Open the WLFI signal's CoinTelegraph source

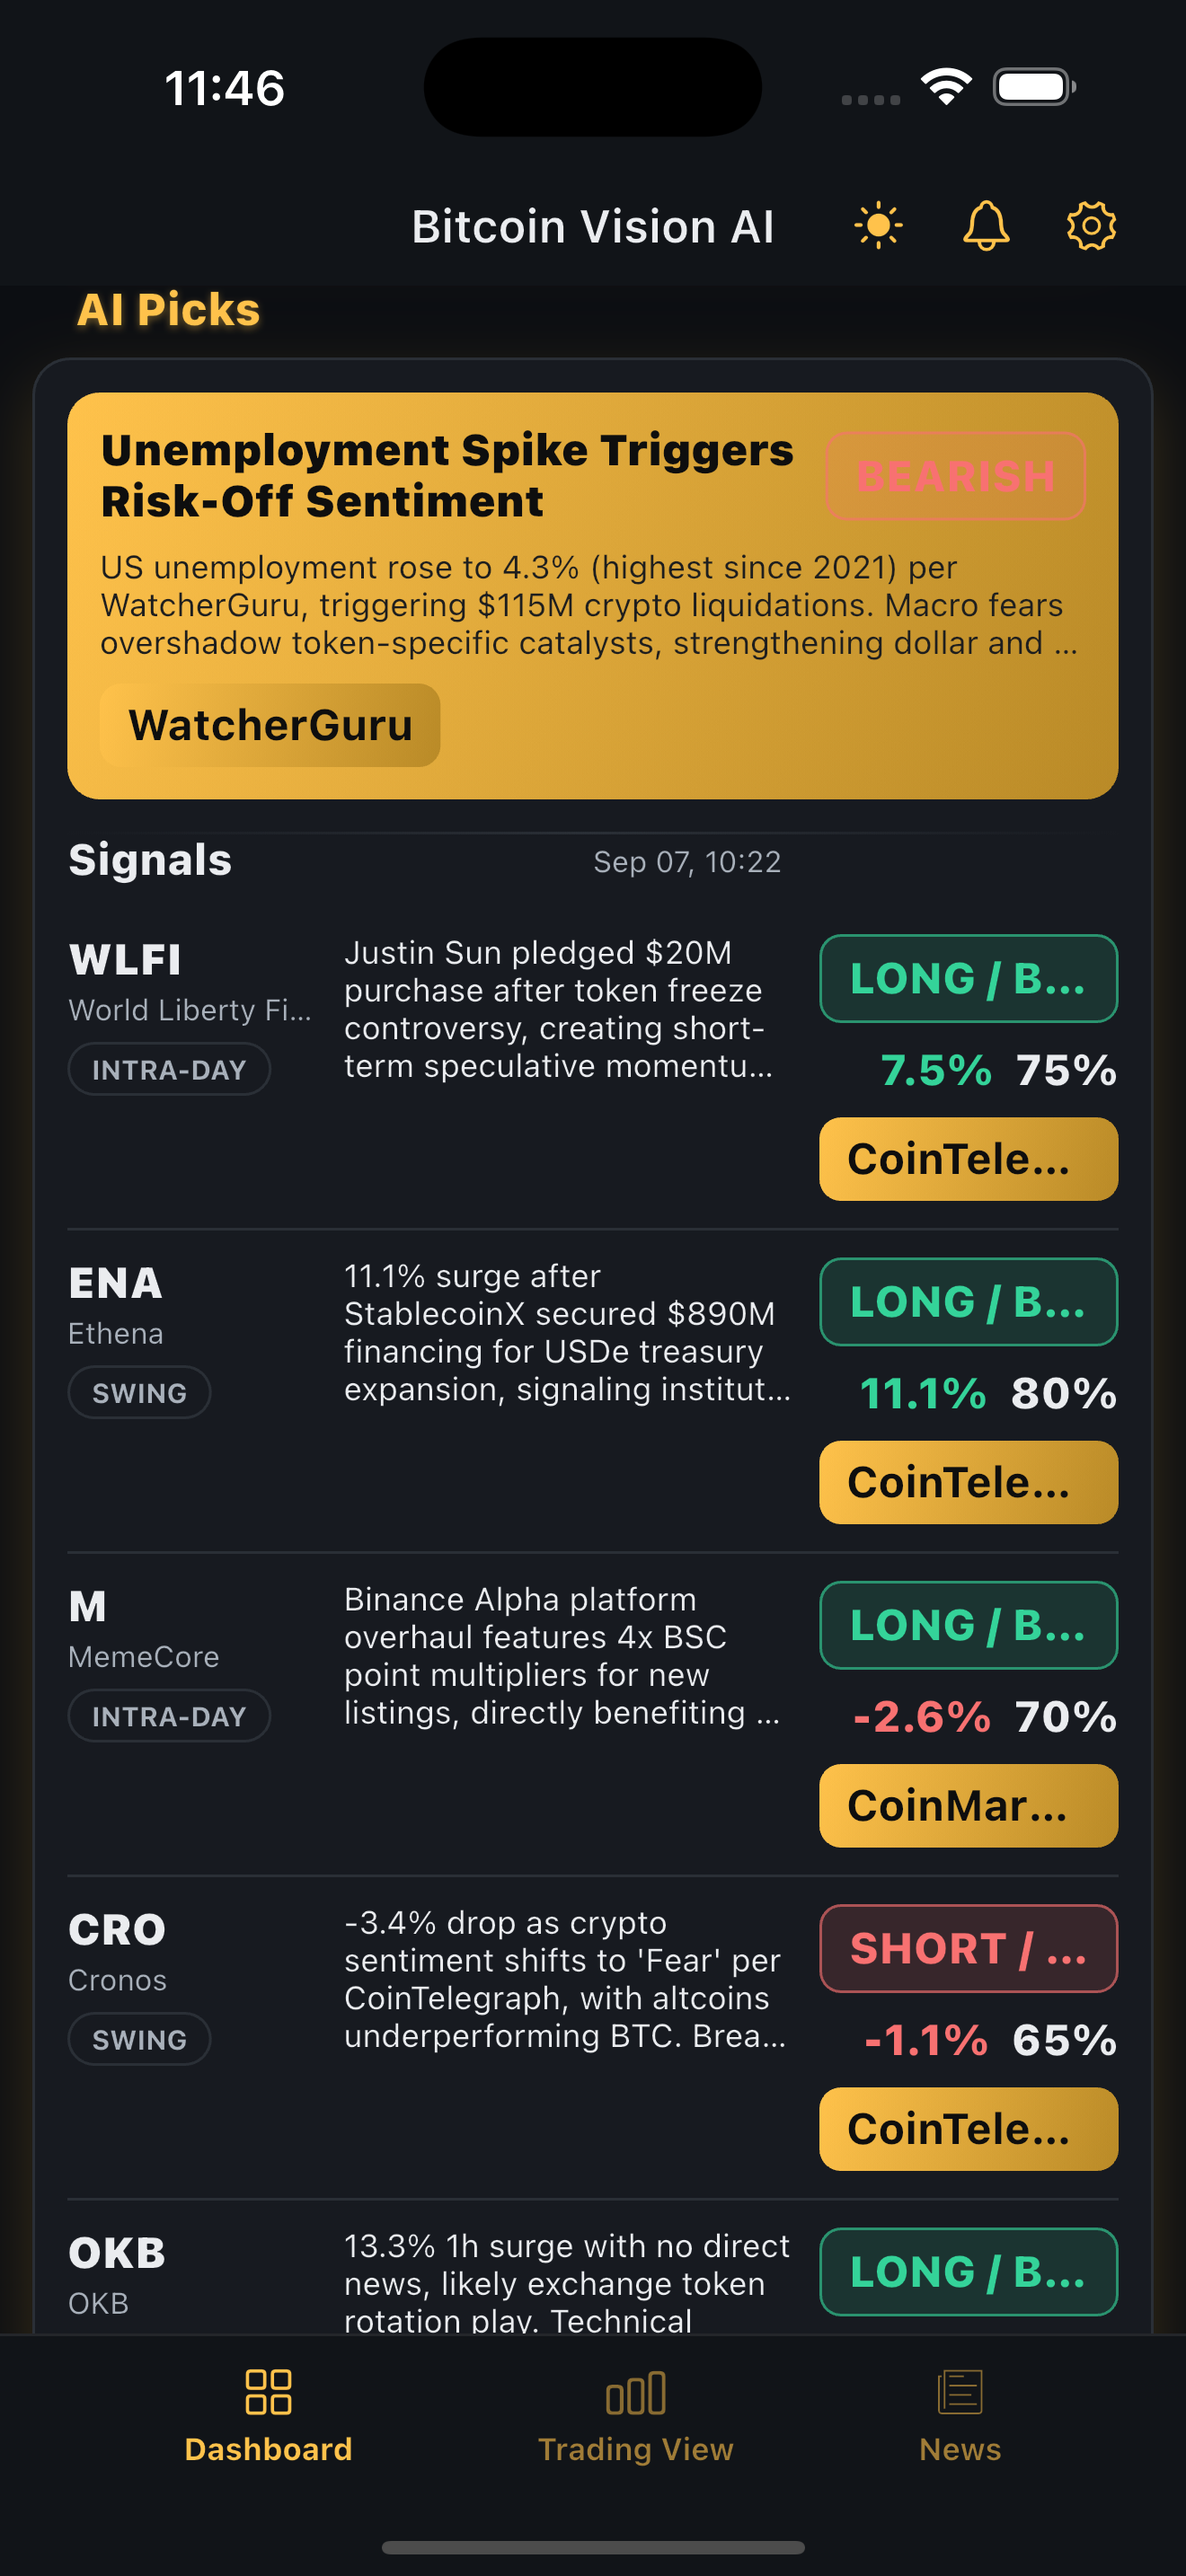968,1159
